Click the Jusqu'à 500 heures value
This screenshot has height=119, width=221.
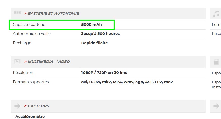[100, 34]
